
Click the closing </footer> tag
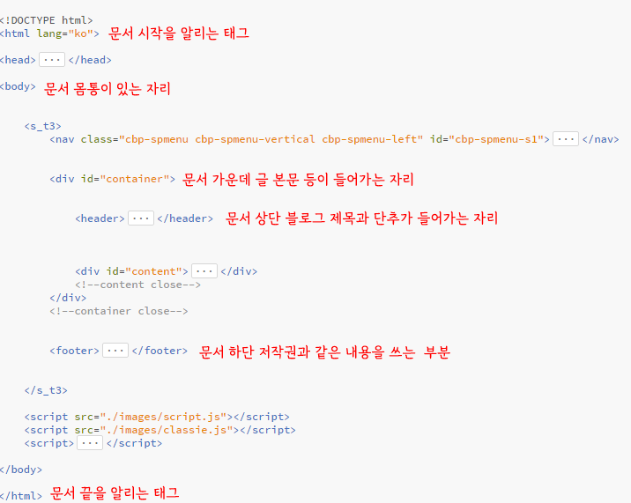(160, 351)
